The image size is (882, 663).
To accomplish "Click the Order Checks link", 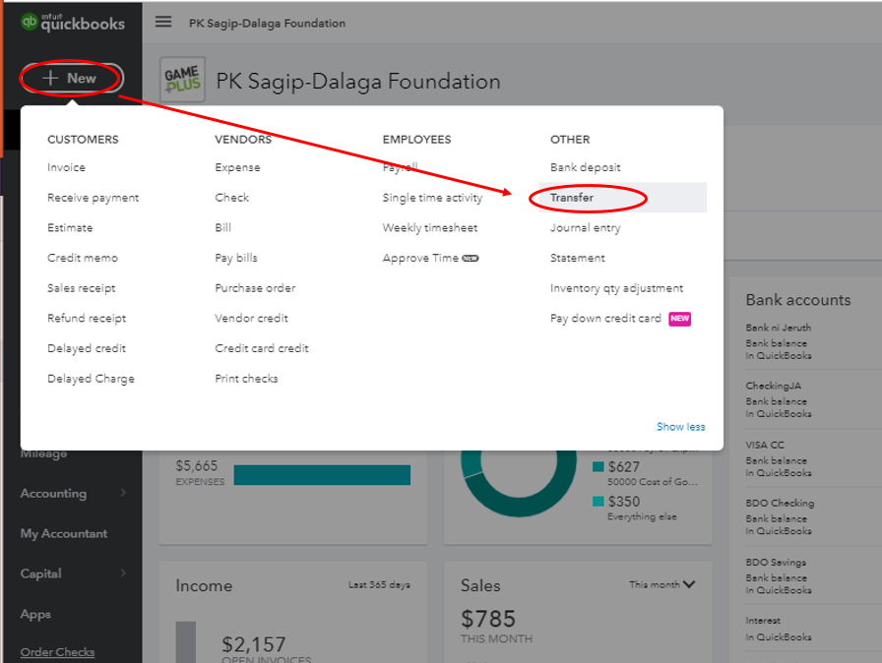I will point(57,652).
